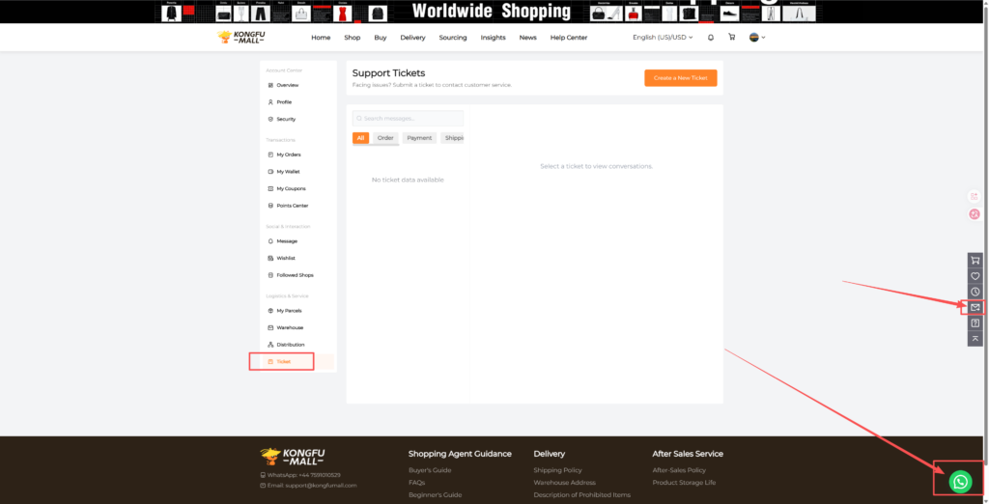Select the Order ticket filter tab
The width and height of the screenshot is (989, 504).
tap(385, 138)
